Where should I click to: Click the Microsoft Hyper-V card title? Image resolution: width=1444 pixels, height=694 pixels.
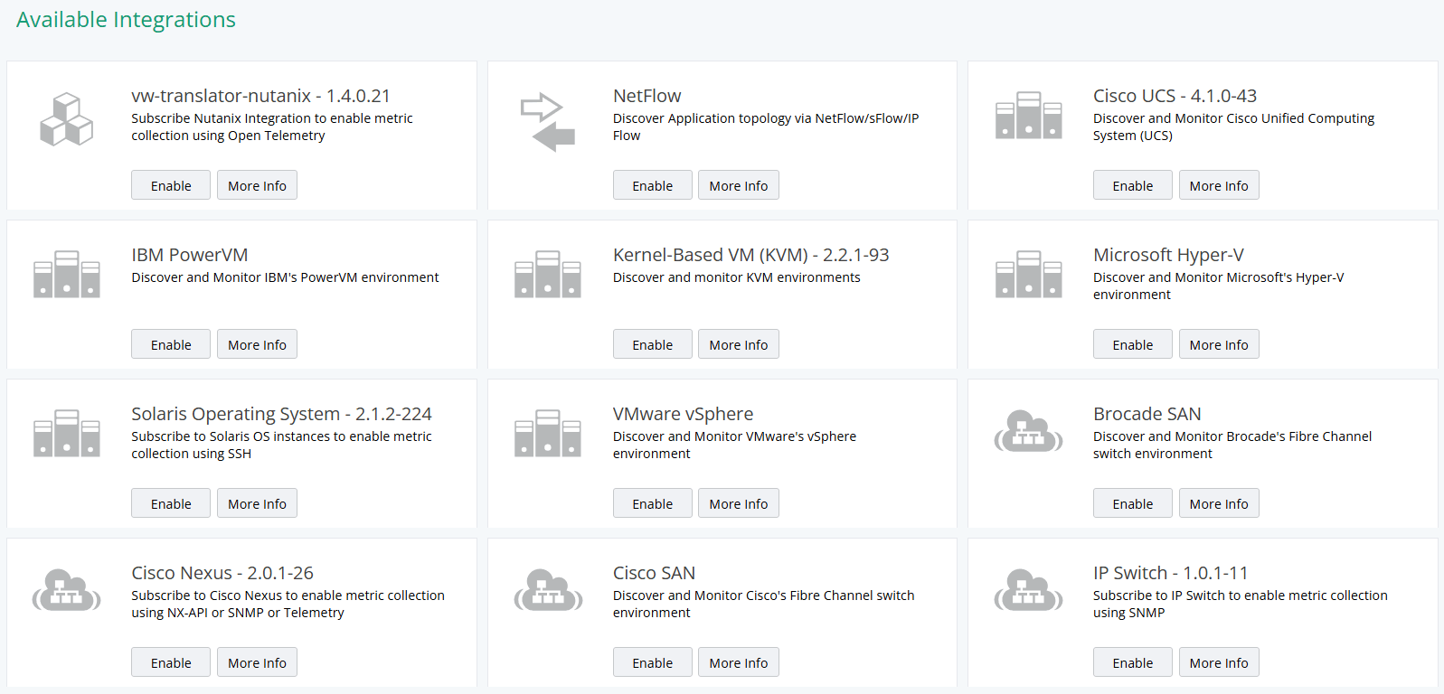[x=1168, y=255]
